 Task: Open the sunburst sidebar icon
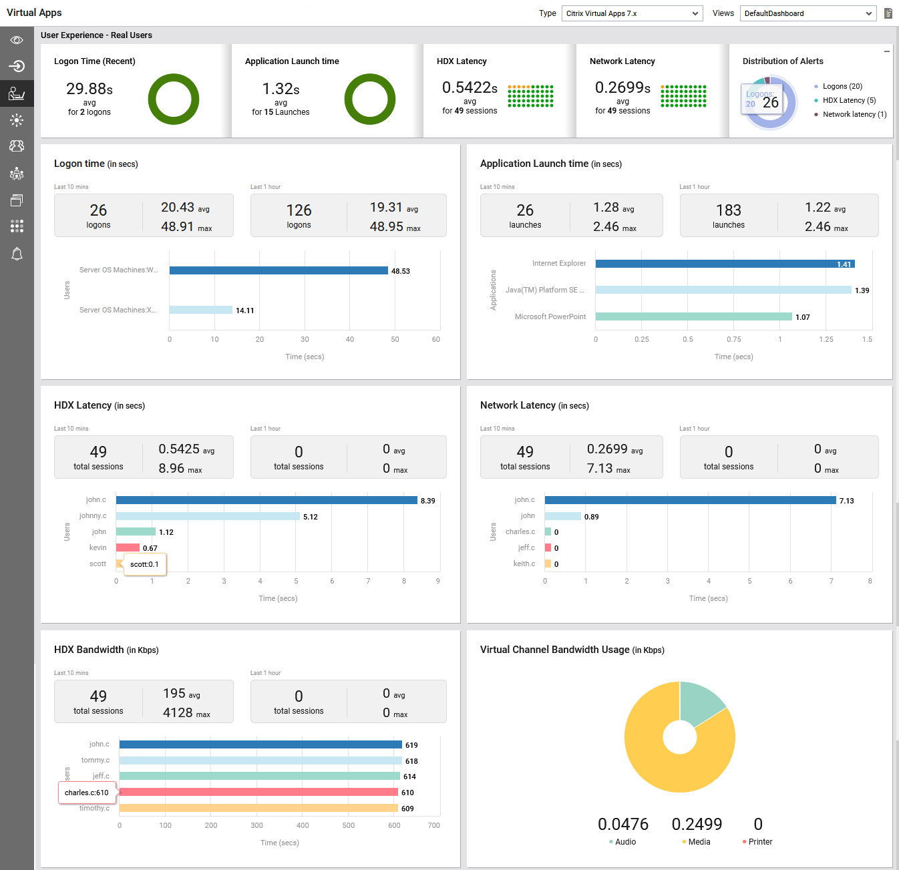pyautogui.click(x=17, y=120)
